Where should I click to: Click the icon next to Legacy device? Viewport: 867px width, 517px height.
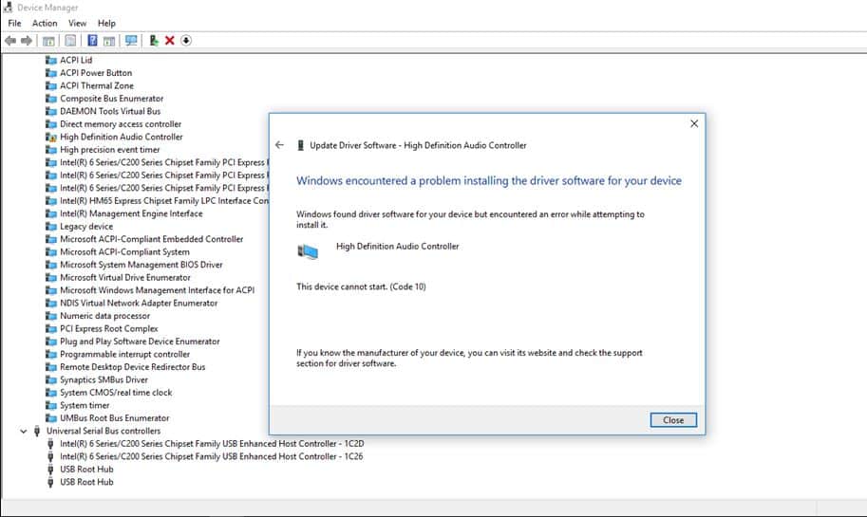point(51,227)
